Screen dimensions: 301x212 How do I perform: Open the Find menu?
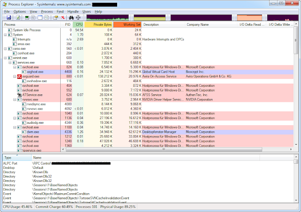tap(60, 11)
